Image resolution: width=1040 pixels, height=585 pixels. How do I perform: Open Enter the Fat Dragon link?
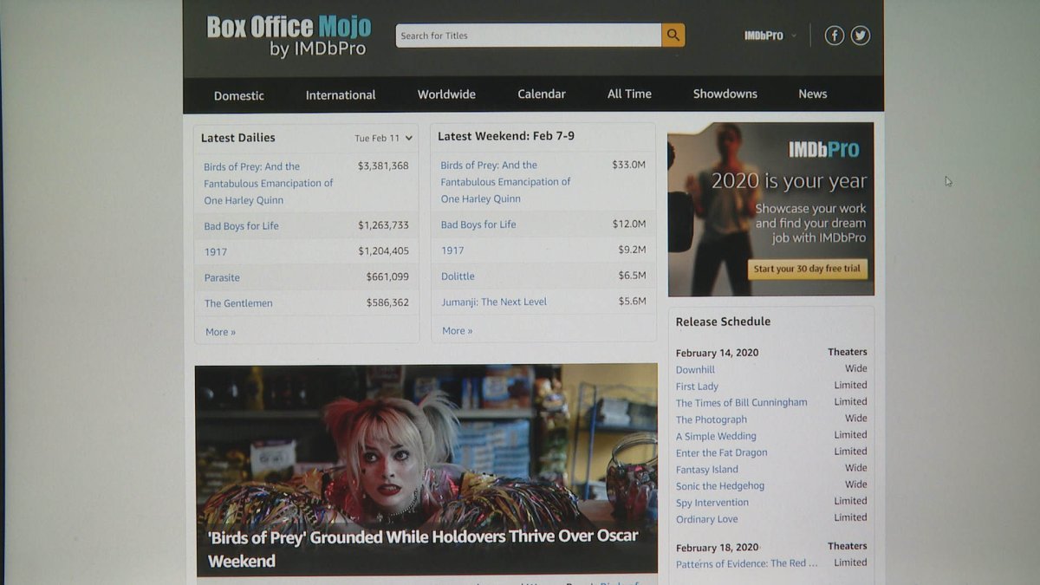coord(721,452)
